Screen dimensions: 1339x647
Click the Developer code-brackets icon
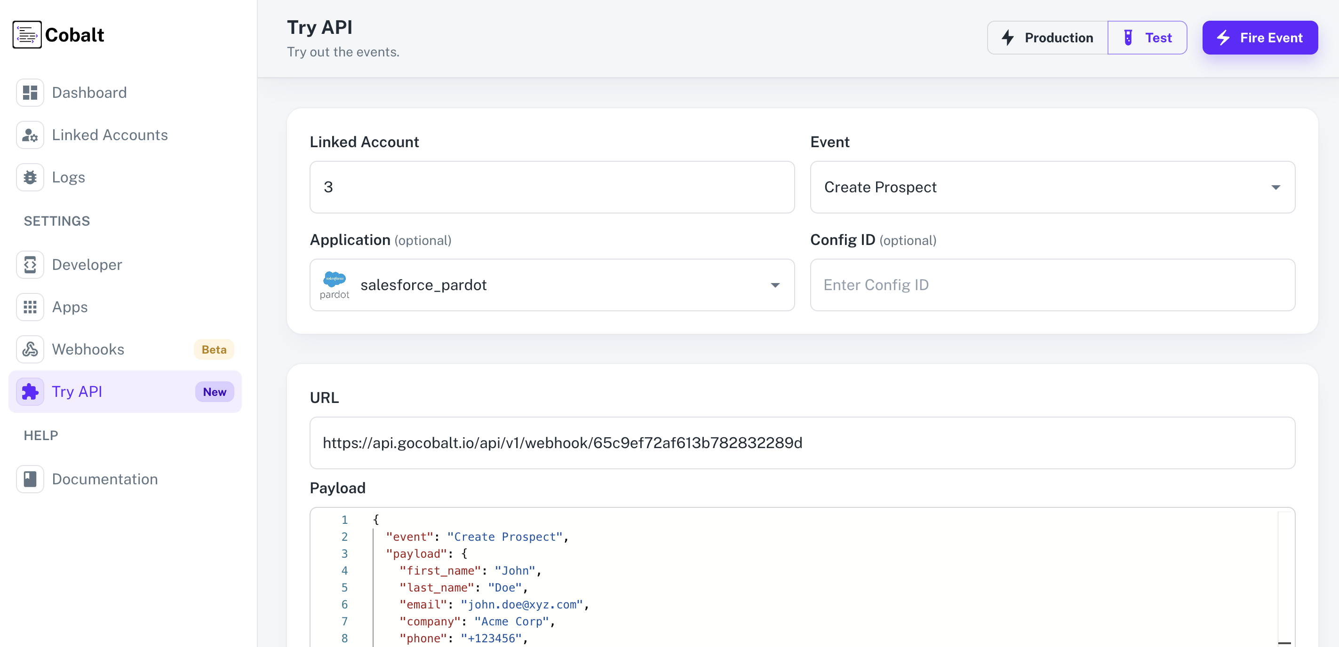click(30, 265)
